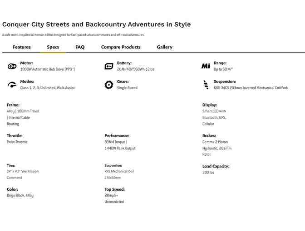Click the Load Capacity 300 lbs text
The image size is (305, 231).
tap(208, 173)
